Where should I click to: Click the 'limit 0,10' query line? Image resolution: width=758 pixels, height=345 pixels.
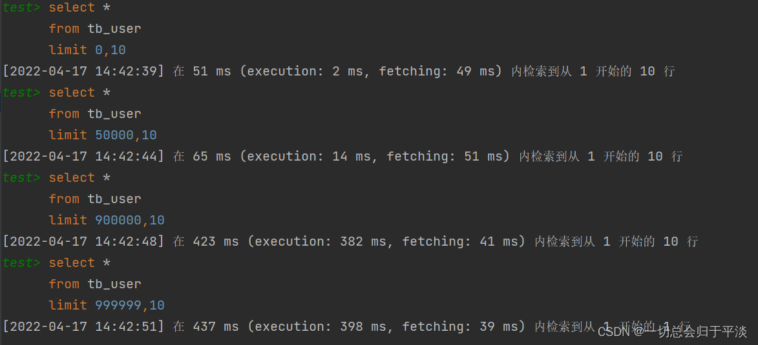tap(87, 50)
